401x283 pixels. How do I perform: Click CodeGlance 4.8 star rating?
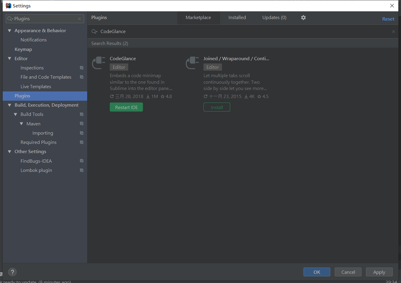pos(166,97)
